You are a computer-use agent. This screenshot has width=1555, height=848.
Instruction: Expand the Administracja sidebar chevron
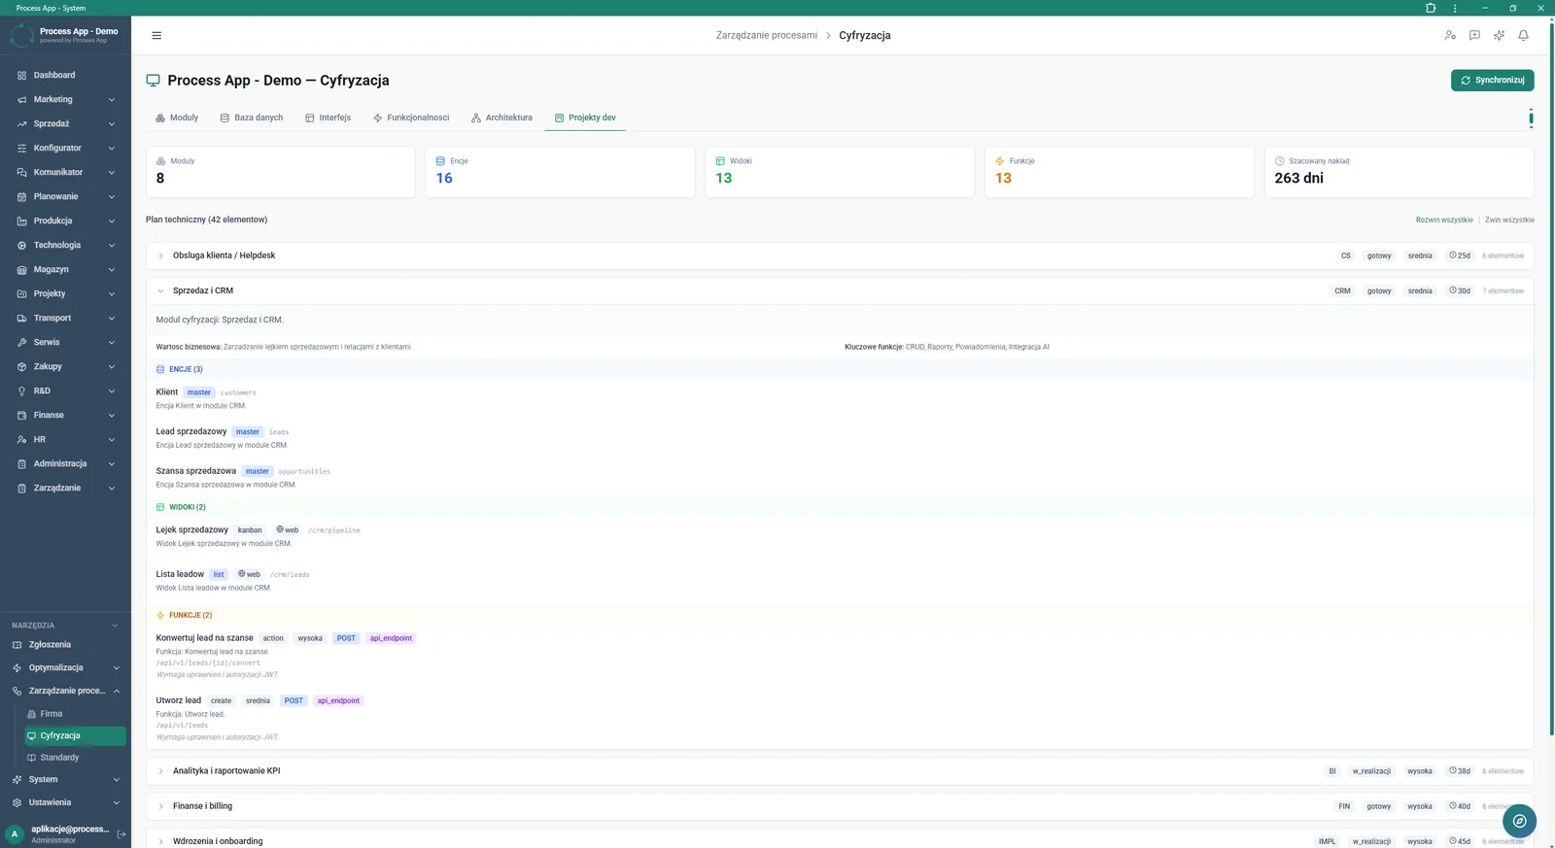112,463
